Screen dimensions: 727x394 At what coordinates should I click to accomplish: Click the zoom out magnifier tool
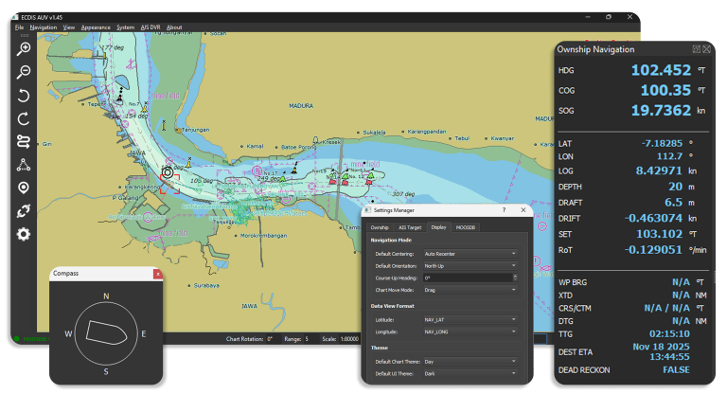pyautogui.click(x=24, y=72)
